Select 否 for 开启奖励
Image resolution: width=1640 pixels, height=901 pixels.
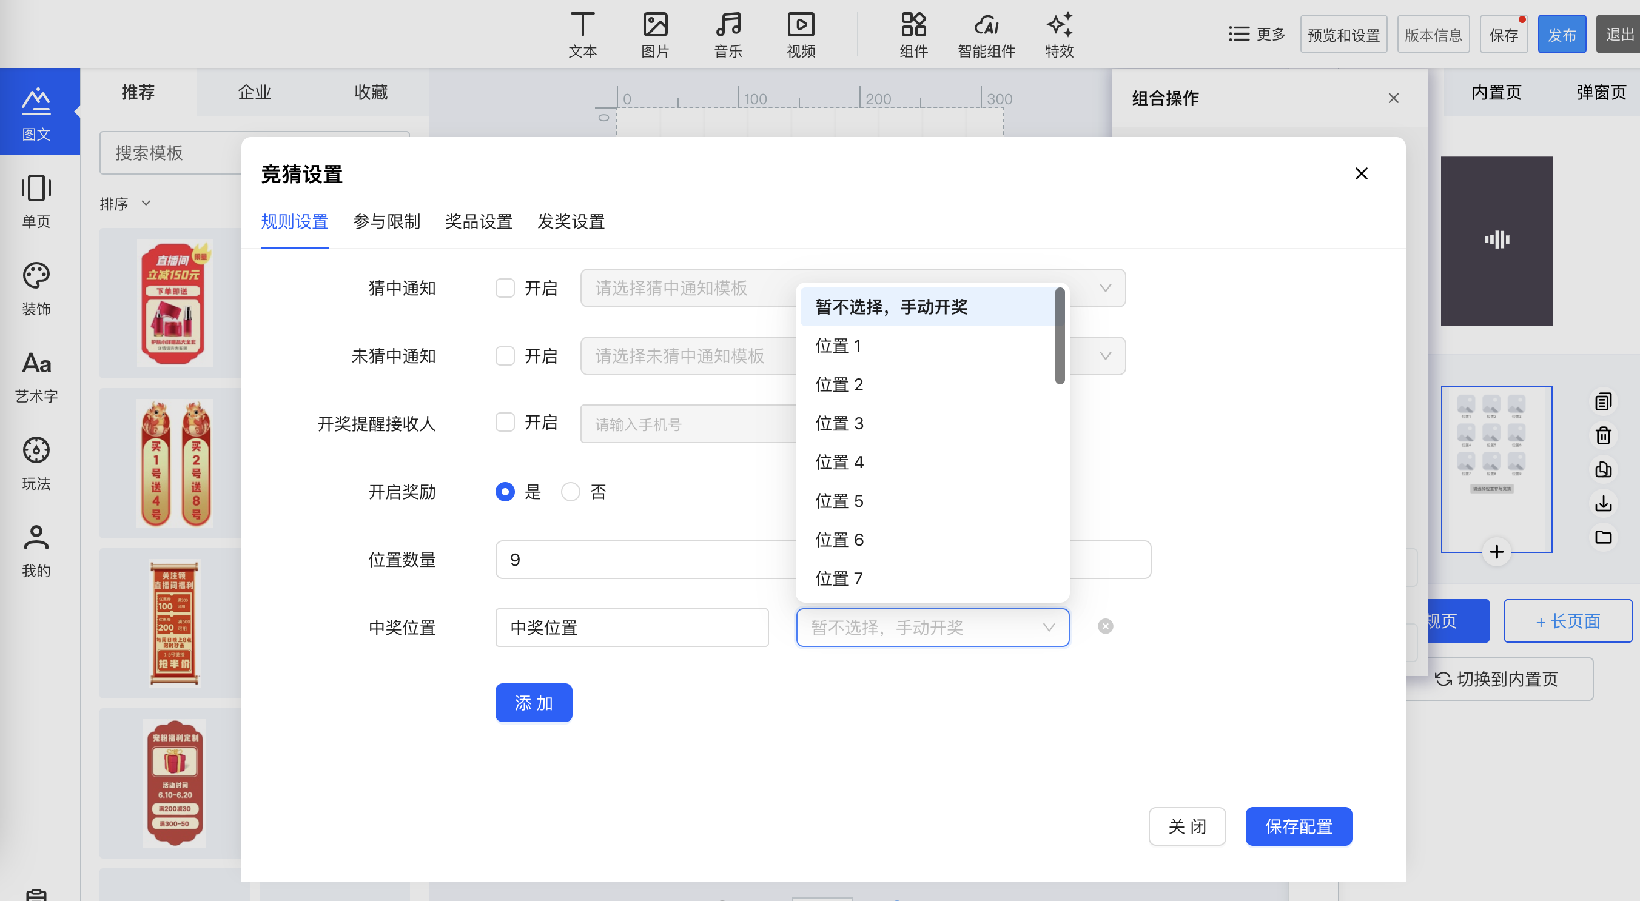[571, 492]
